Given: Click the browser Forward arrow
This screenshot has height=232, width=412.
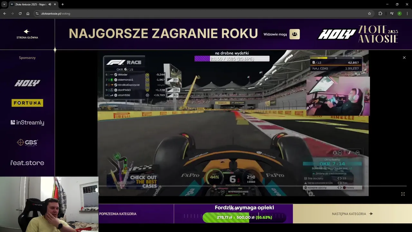Looking at the screenshot, I should 12,14.
